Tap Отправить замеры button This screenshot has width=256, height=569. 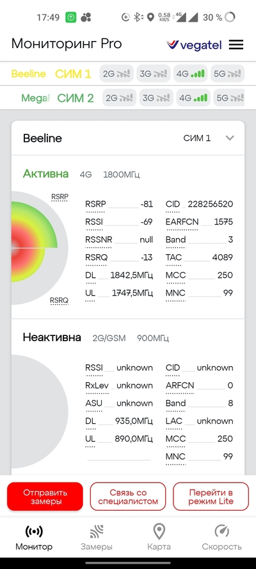pyautogui.click(x=45, y=497)
